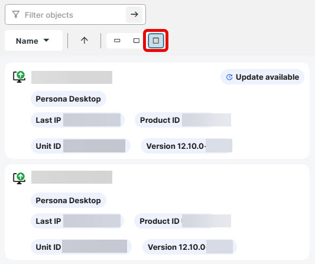Click first device's Product ID chip

pos(183,120)
